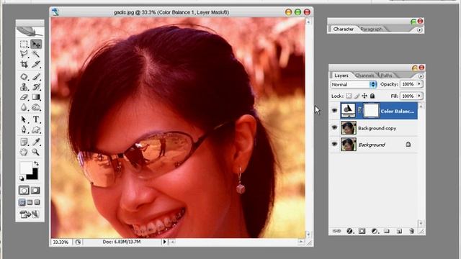
Task: Switch to the Layers tab
Action: 341,76
